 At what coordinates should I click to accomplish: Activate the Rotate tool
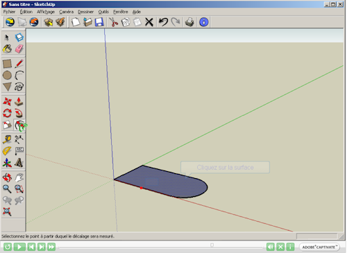[x=7, y=113]
